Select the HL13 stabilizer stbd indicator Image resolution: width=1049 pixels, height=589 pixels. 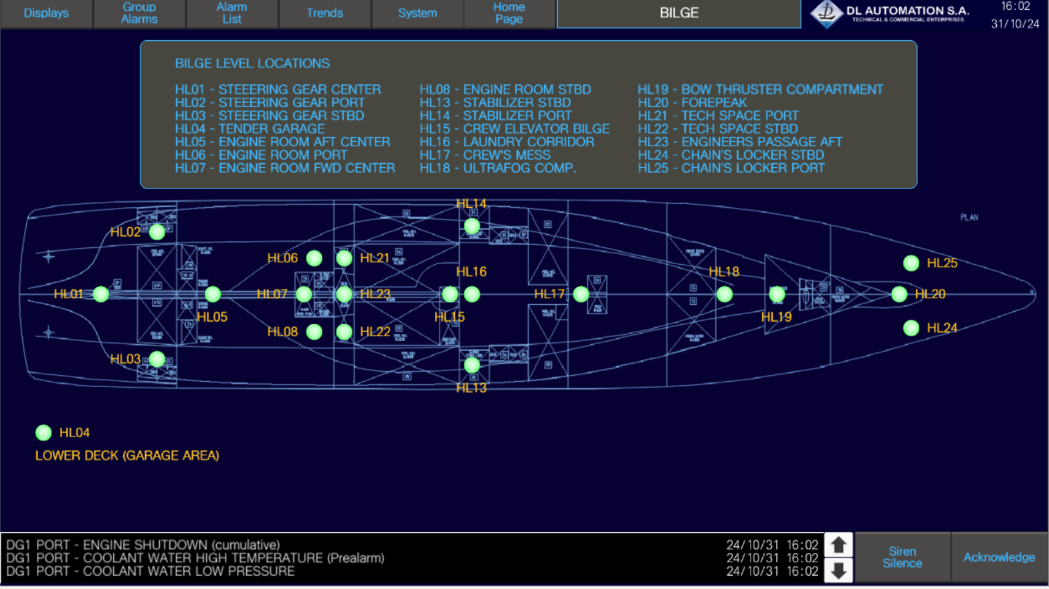point(472,365)
